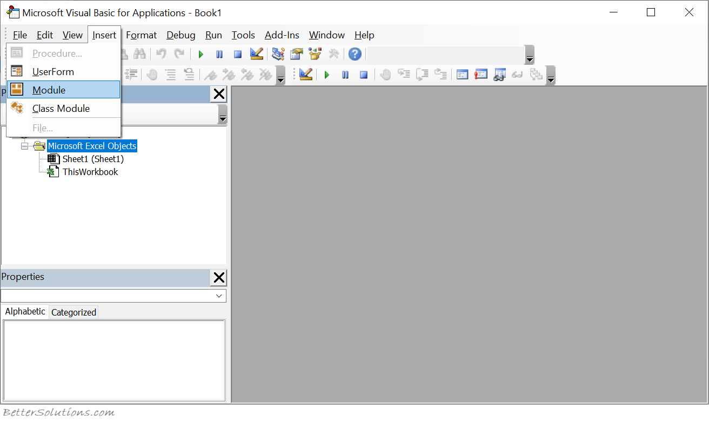Choose UserForm in the Insert menu
Viewport: 709px width, 422px height.
pos(63,71)
